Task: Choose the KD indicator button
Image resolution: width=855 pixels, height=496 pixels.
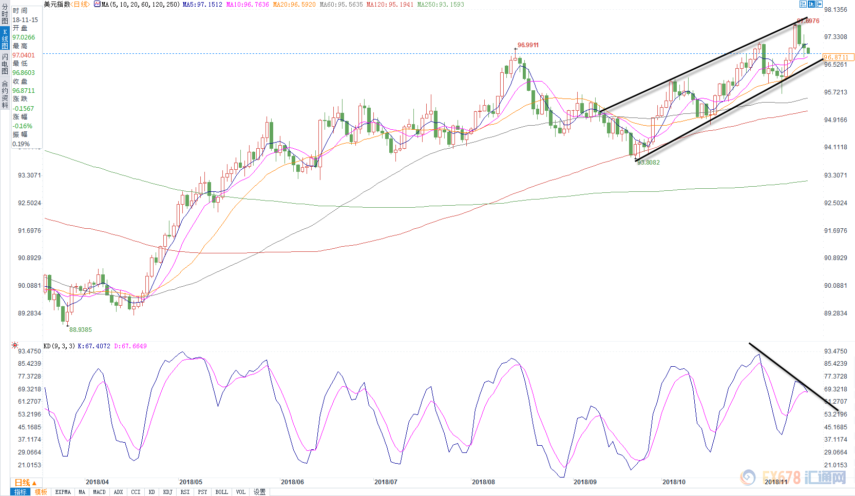Action: coord(152,492)
